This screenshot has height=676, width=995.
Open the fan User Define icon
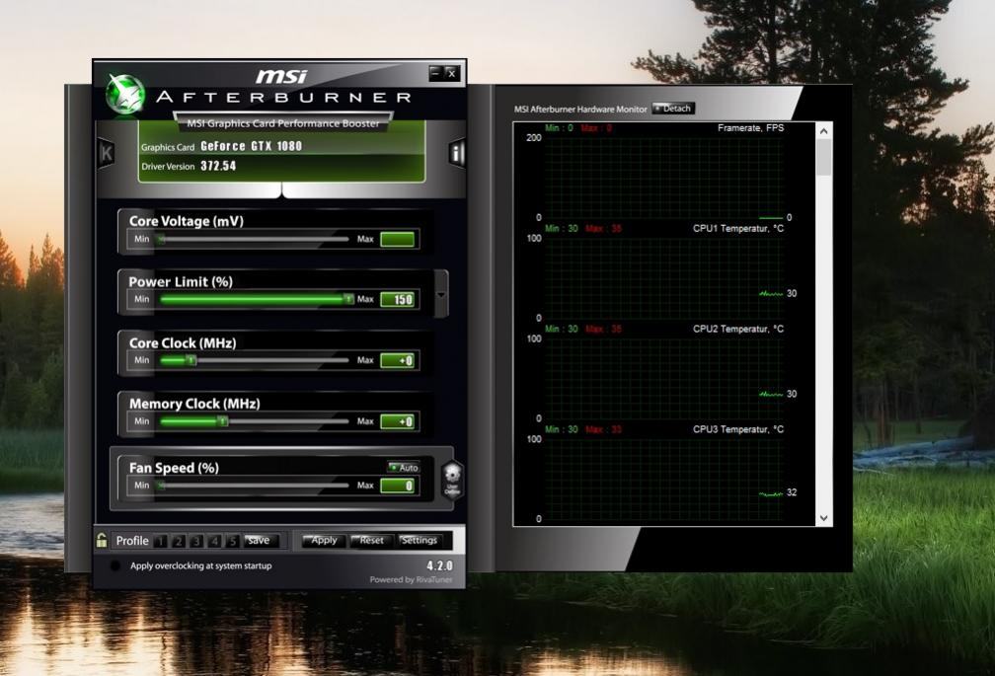pos(452,480)
